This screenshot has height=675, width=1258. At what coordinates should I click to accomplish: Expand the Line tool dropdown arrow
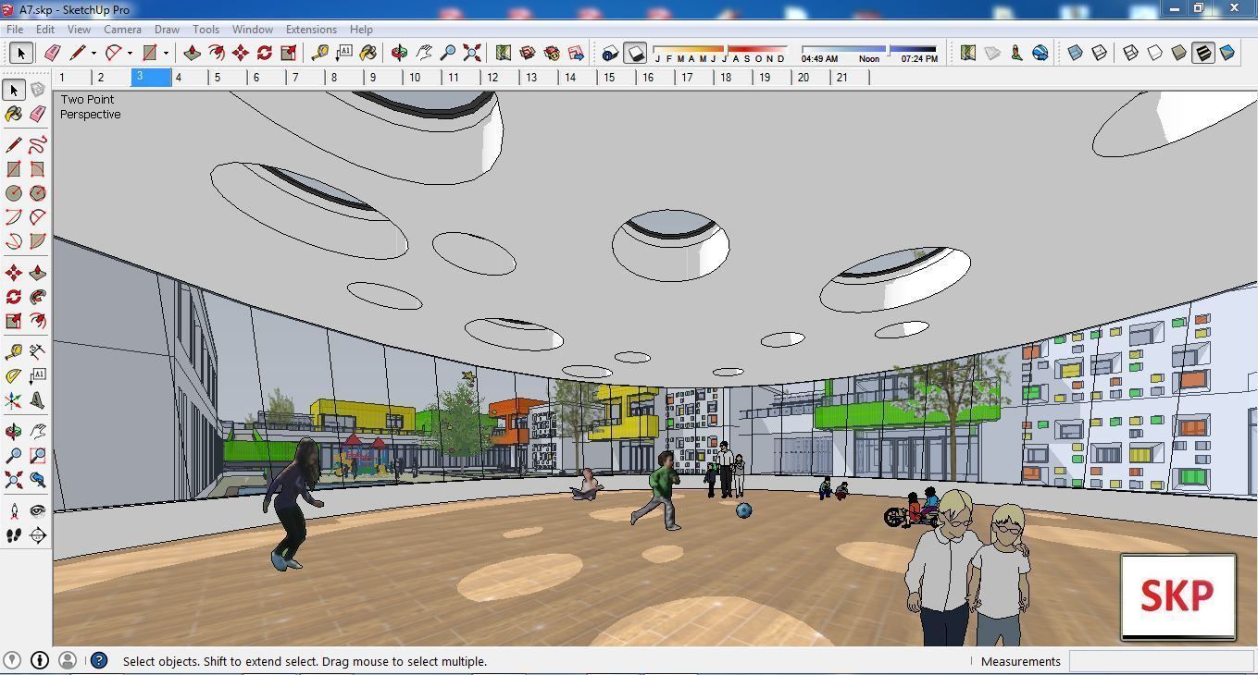click(93, 53)
